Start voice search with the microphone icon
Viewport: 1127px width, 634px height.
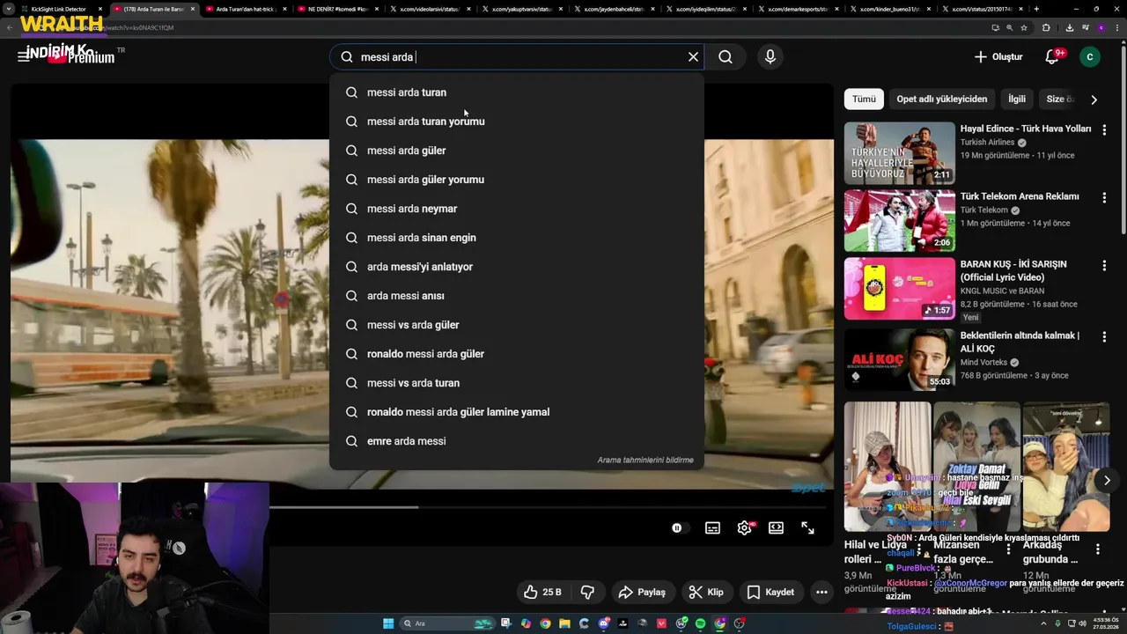click(770, 56)
